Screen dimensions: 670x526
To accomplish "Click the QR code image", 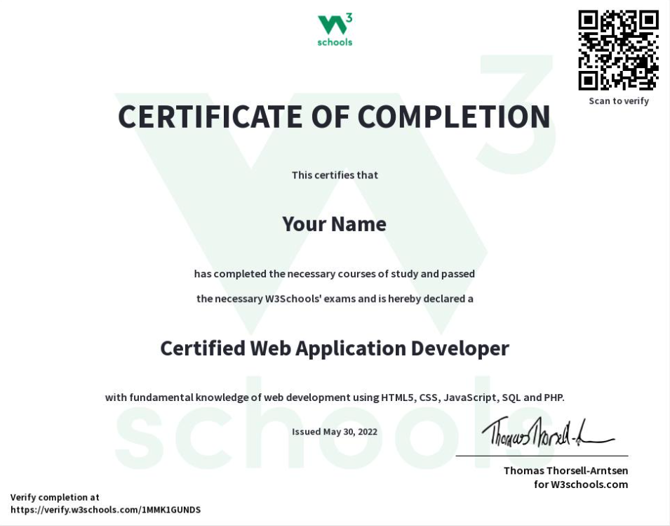I will pyautogui.click(x=618, y=50).
